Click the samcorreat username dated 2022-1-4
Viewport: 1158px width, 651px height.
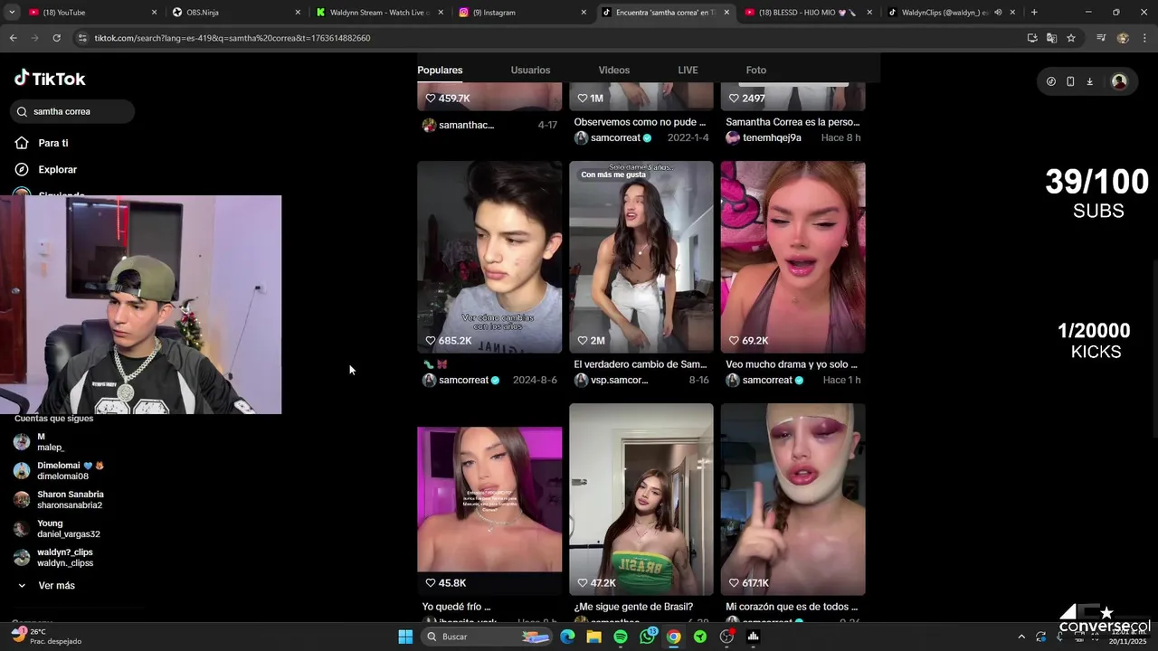tap(615, 138)
